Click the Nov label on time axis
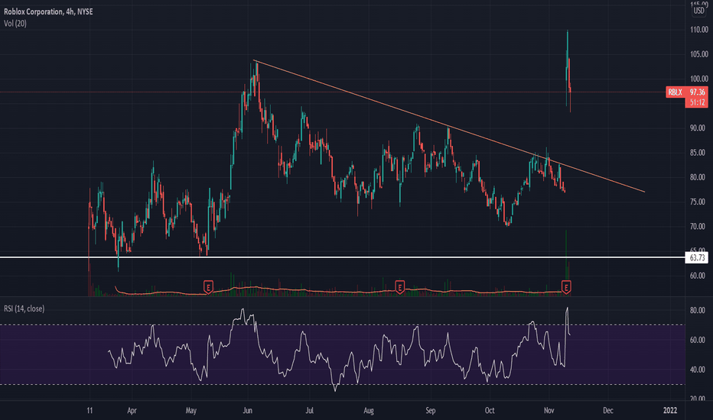Viewport: 713px width, 420px height. point(549,411)
